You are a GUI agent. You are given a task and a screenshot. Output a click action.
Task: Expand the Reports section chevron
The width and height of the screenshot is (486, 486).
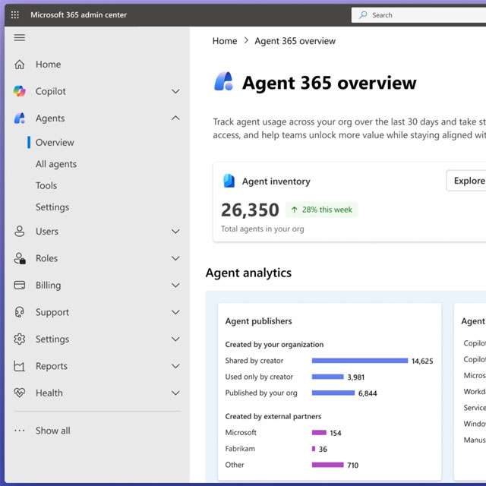175,366
